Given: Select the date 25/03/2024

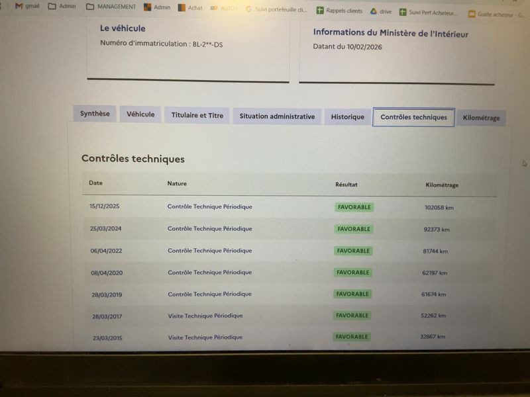Looking at the screenshot, I should [105, 228].
